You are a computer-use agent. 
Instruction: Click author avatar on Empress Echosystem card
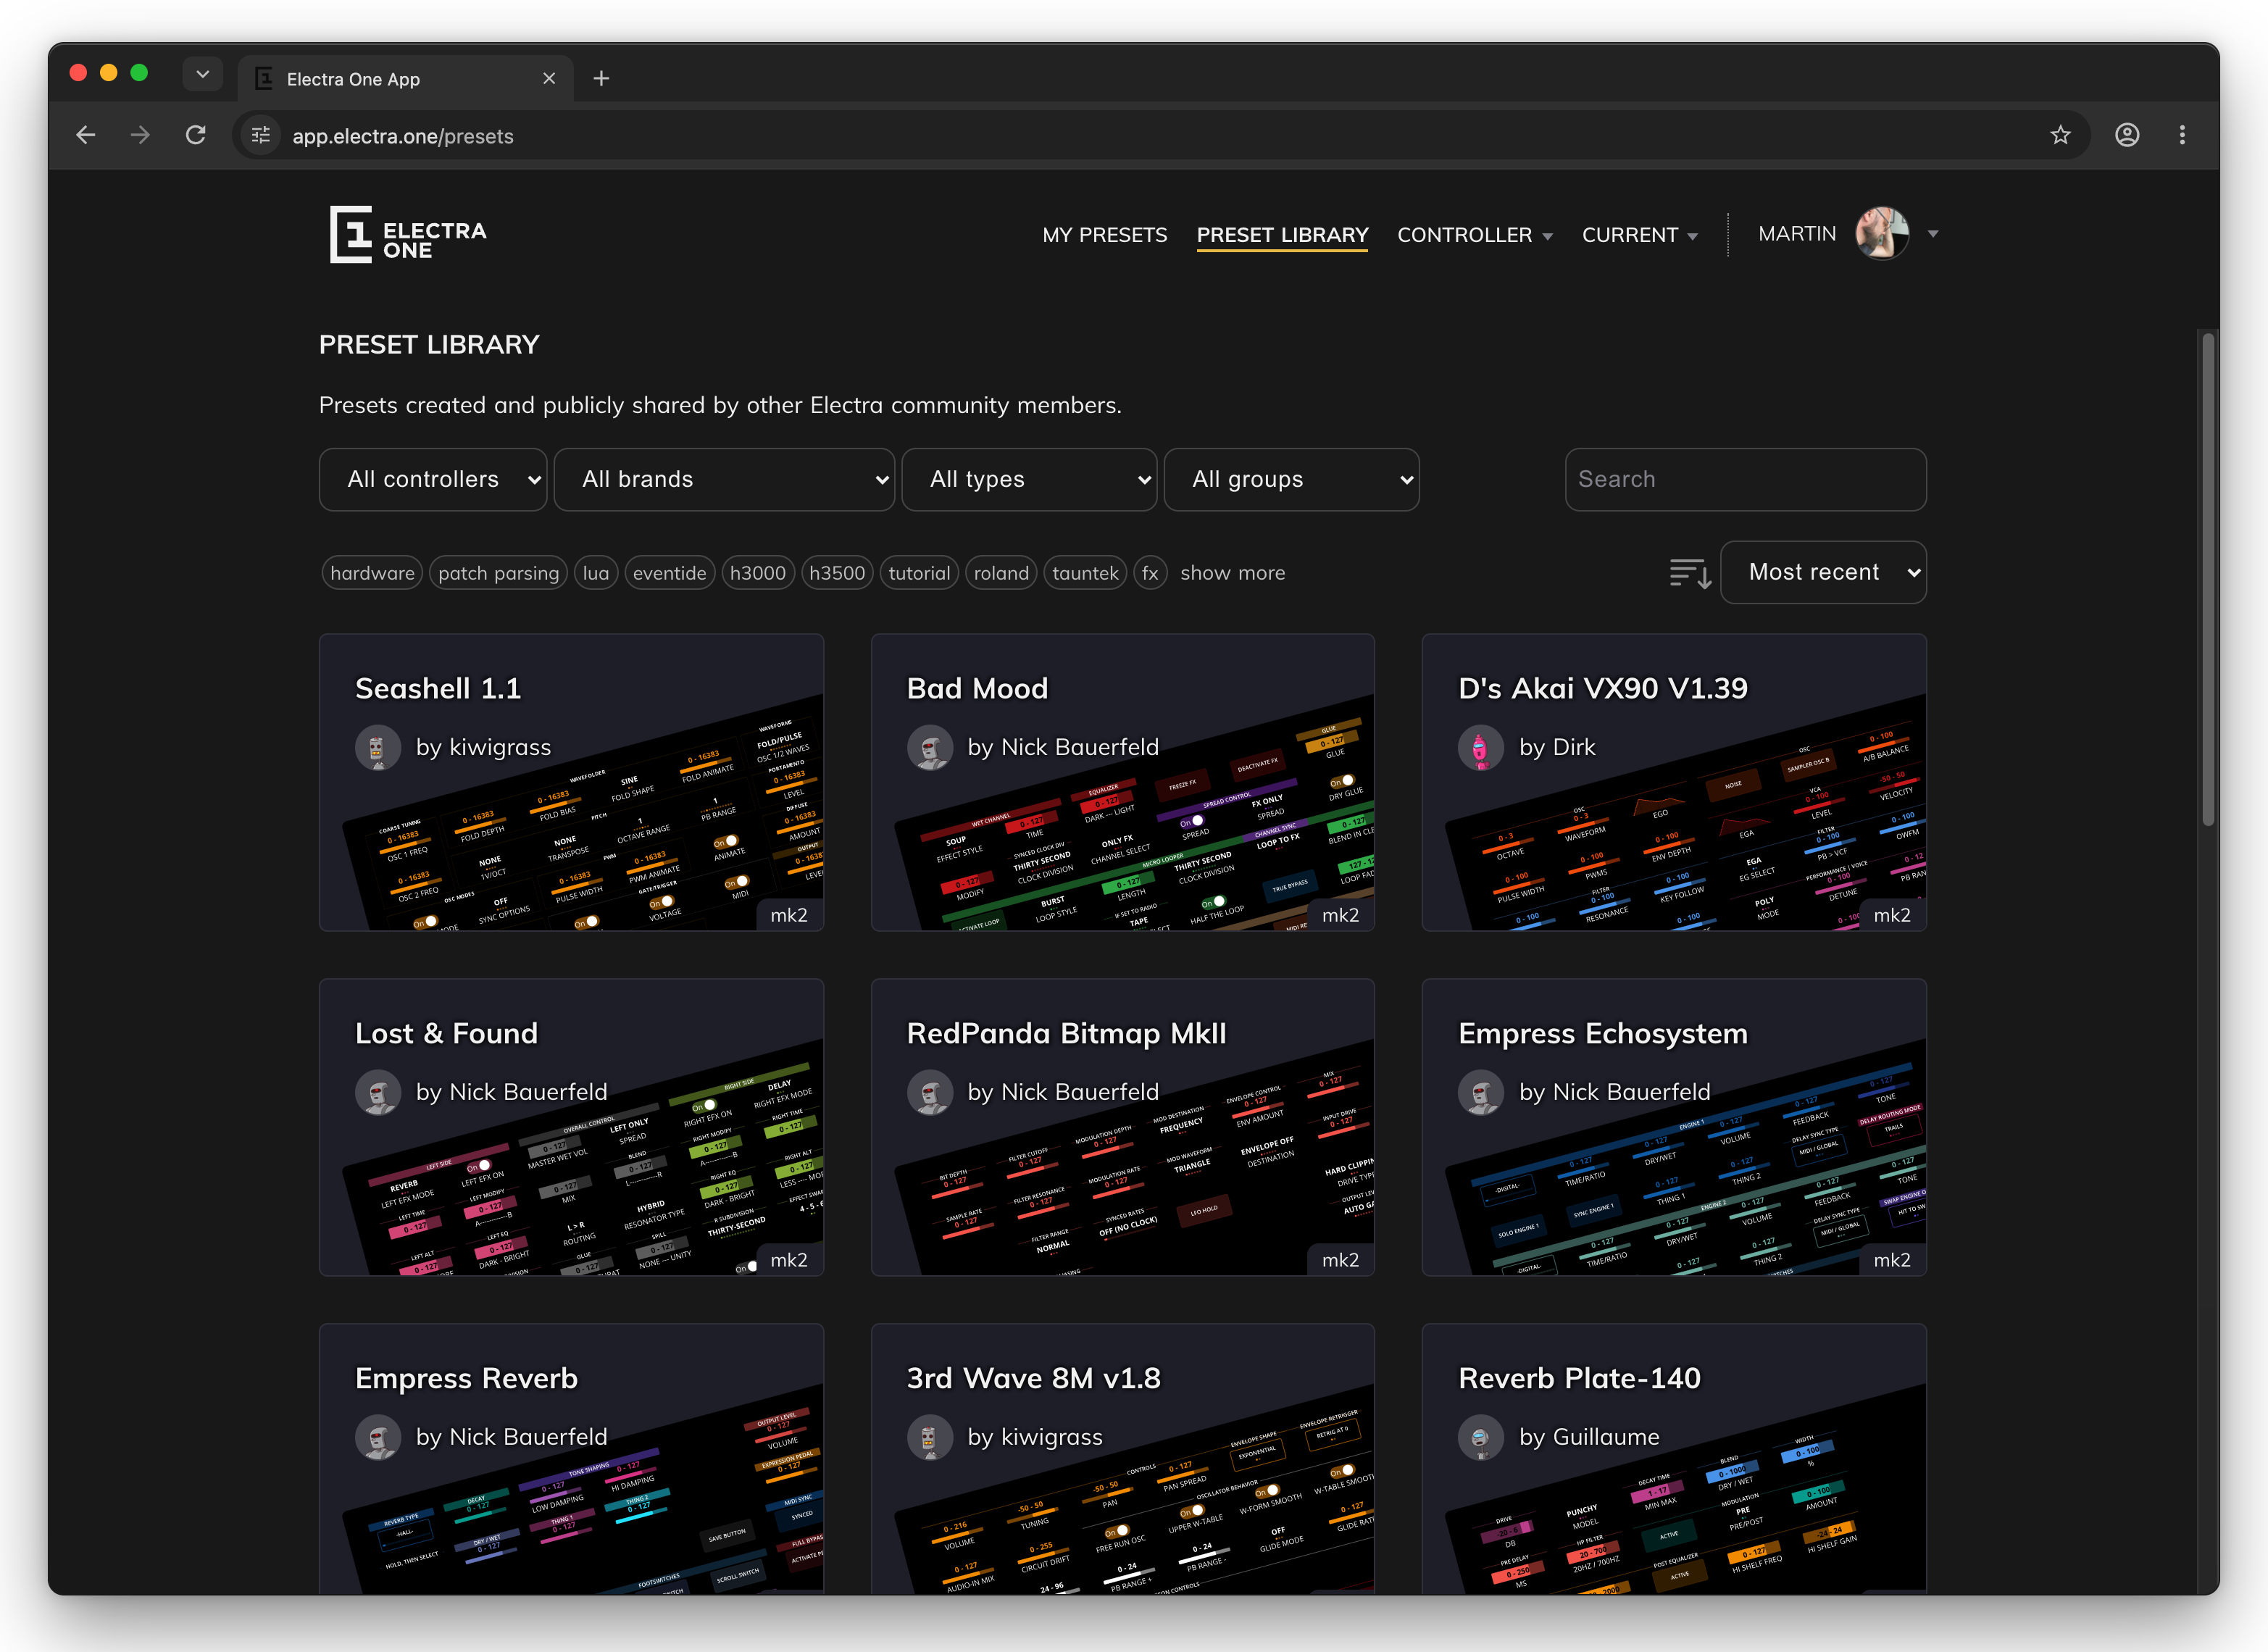point(1481,1092)
